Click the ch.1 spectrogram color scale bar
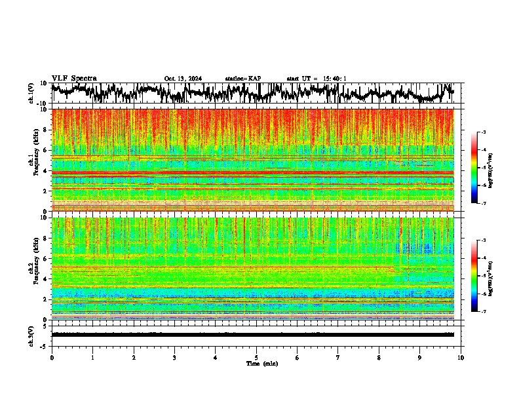 coord(474,168)
